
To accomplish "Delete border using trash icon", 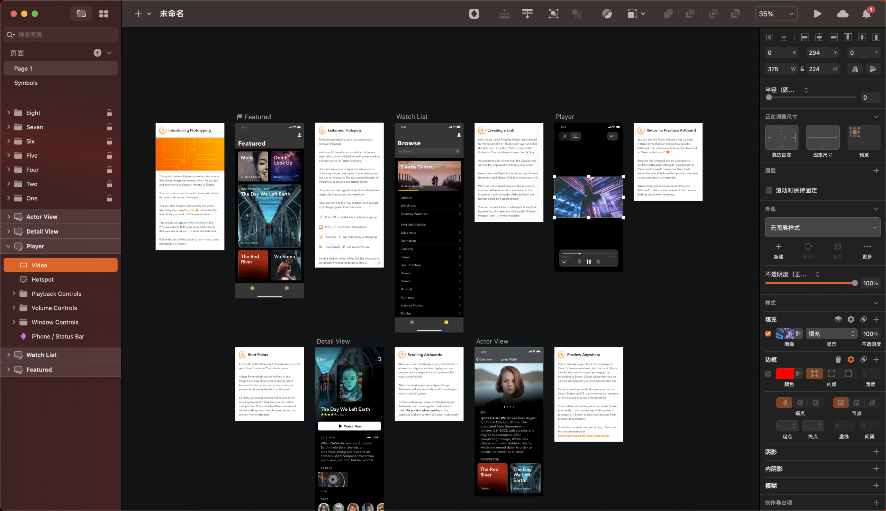I will tap(838, 359).
